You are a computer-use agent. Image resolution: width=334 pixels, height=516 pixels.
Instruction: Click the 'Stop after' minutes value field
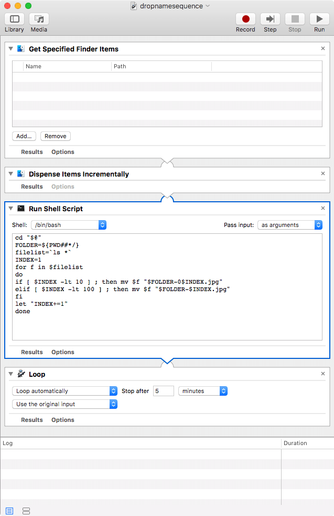162,391
